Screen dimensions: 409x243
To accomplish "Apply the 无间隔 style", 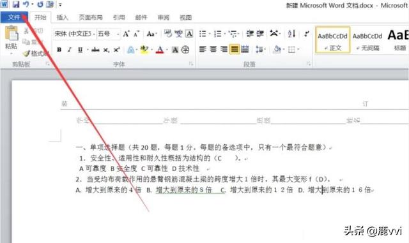I will pyautogui.click(x=367, y=40).
